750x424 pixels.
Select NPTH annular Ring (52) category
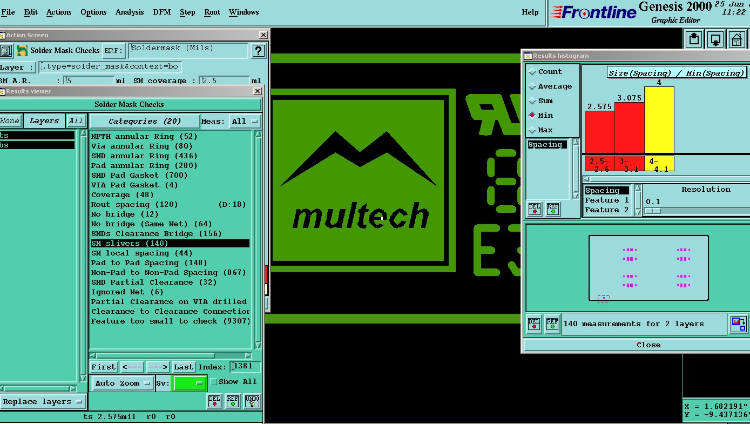tap(170, 137)
